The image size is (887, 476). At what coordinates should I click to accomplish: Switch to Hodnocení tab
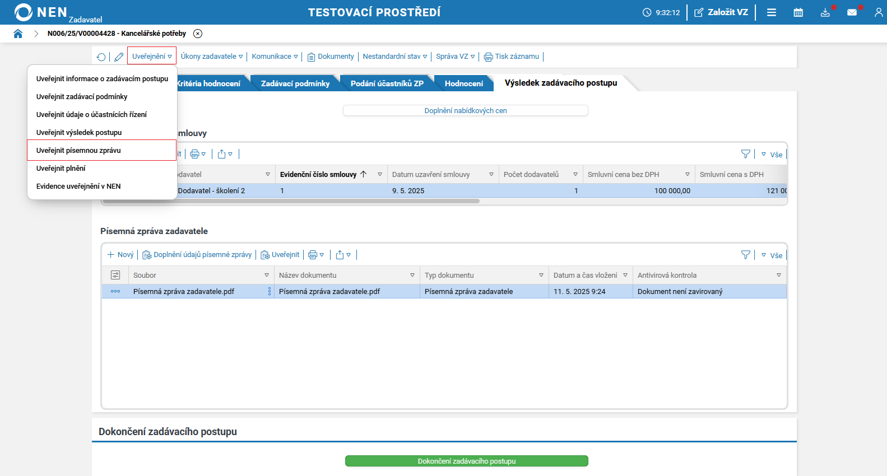464,83
